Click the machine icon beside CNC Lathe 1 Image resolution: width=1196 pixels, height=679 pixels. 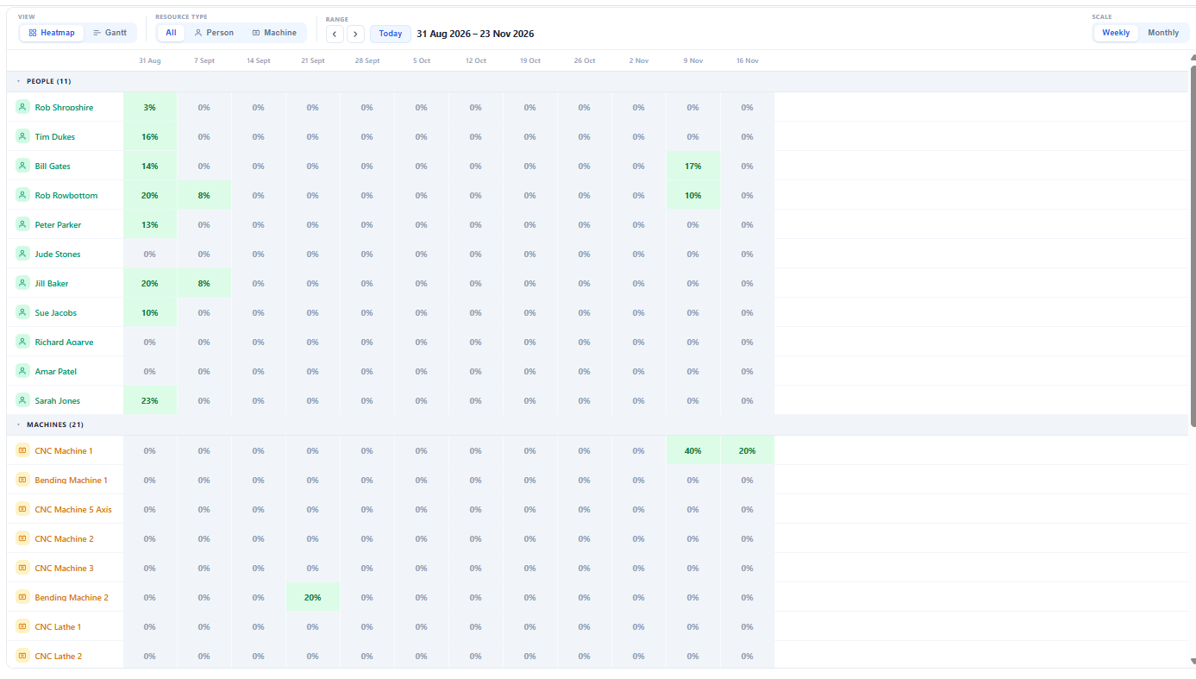coord(22,626)
